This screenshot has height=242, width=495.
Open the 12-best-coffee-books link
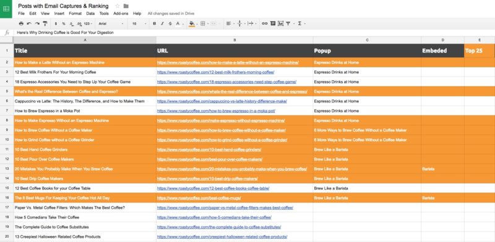click(213, 188)
